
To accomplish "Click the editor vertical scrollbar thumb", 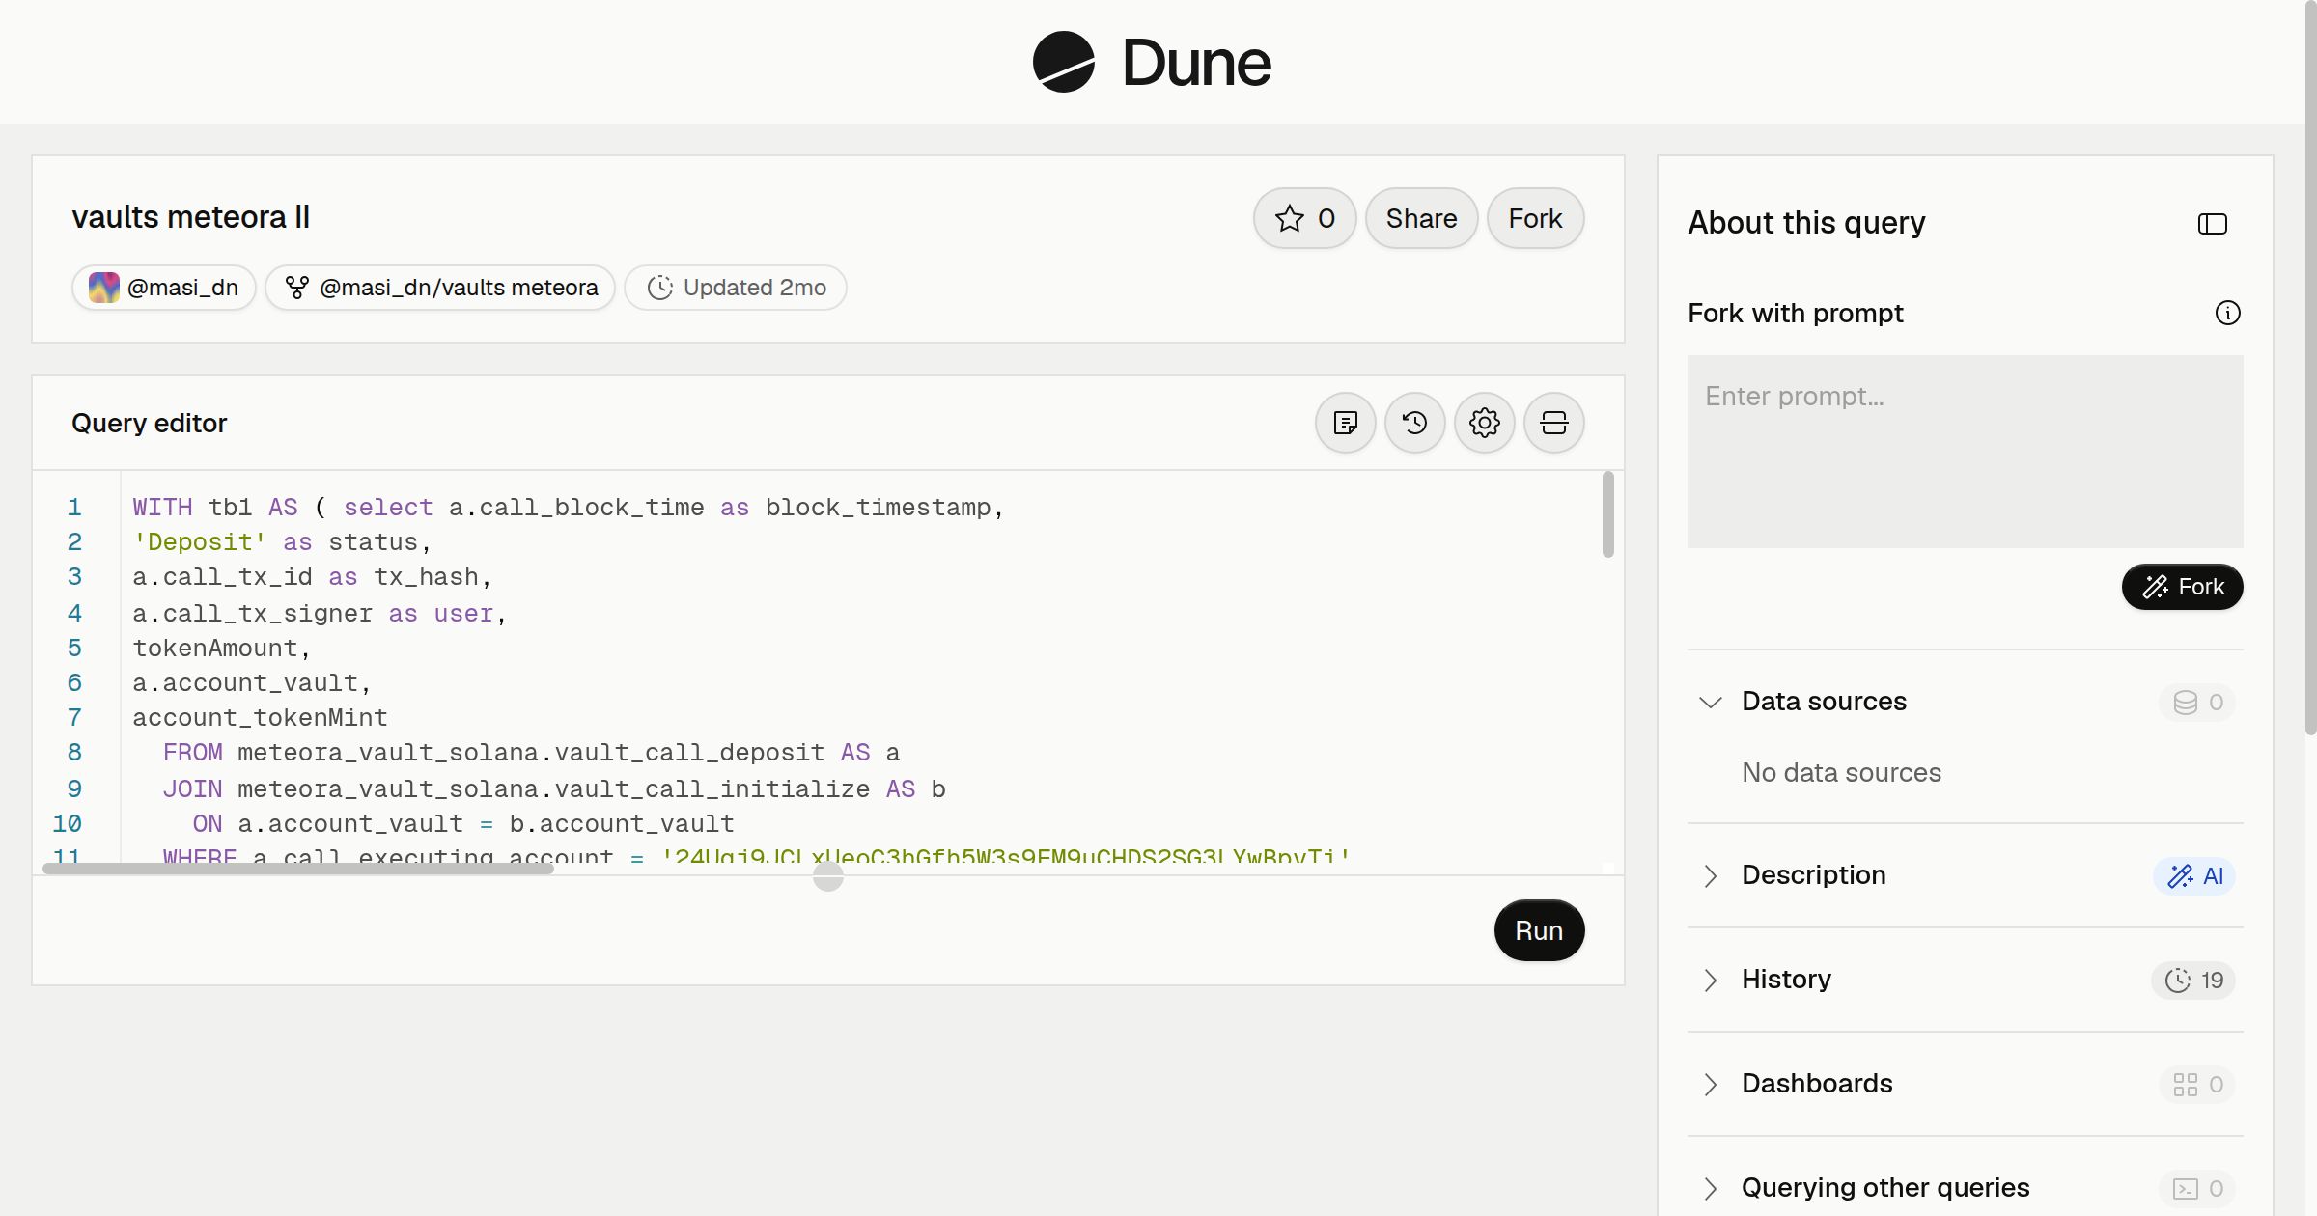I will [x=1608, y=514].
